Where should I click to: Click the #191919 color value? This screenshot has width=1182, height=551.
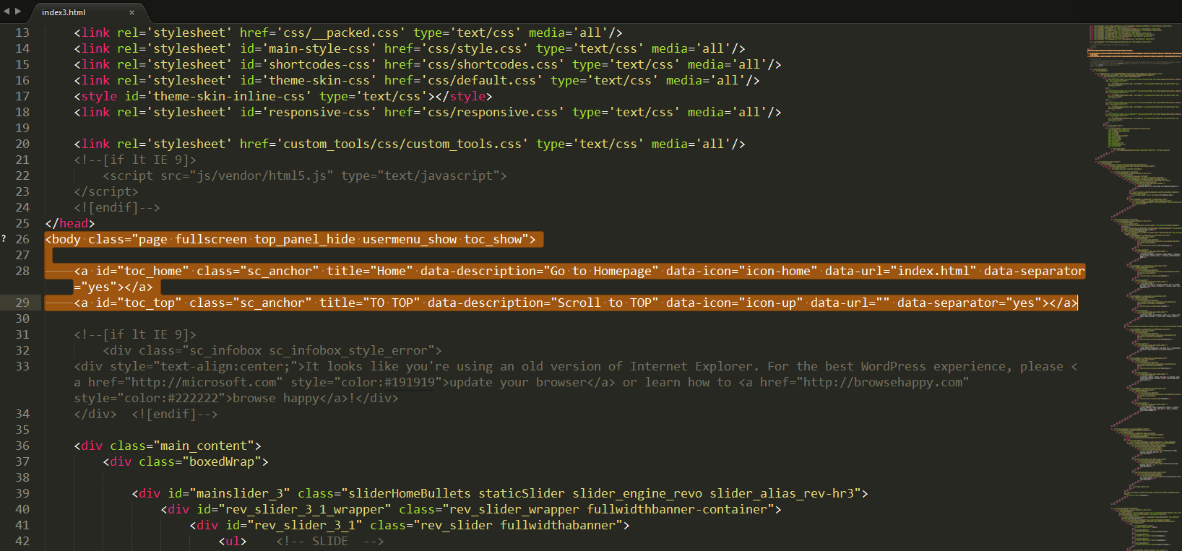tap(409, 382)
